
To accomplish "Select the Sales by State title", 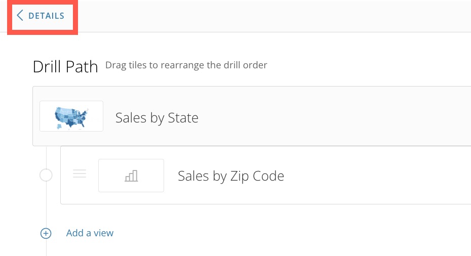I will tap(157, 118).
